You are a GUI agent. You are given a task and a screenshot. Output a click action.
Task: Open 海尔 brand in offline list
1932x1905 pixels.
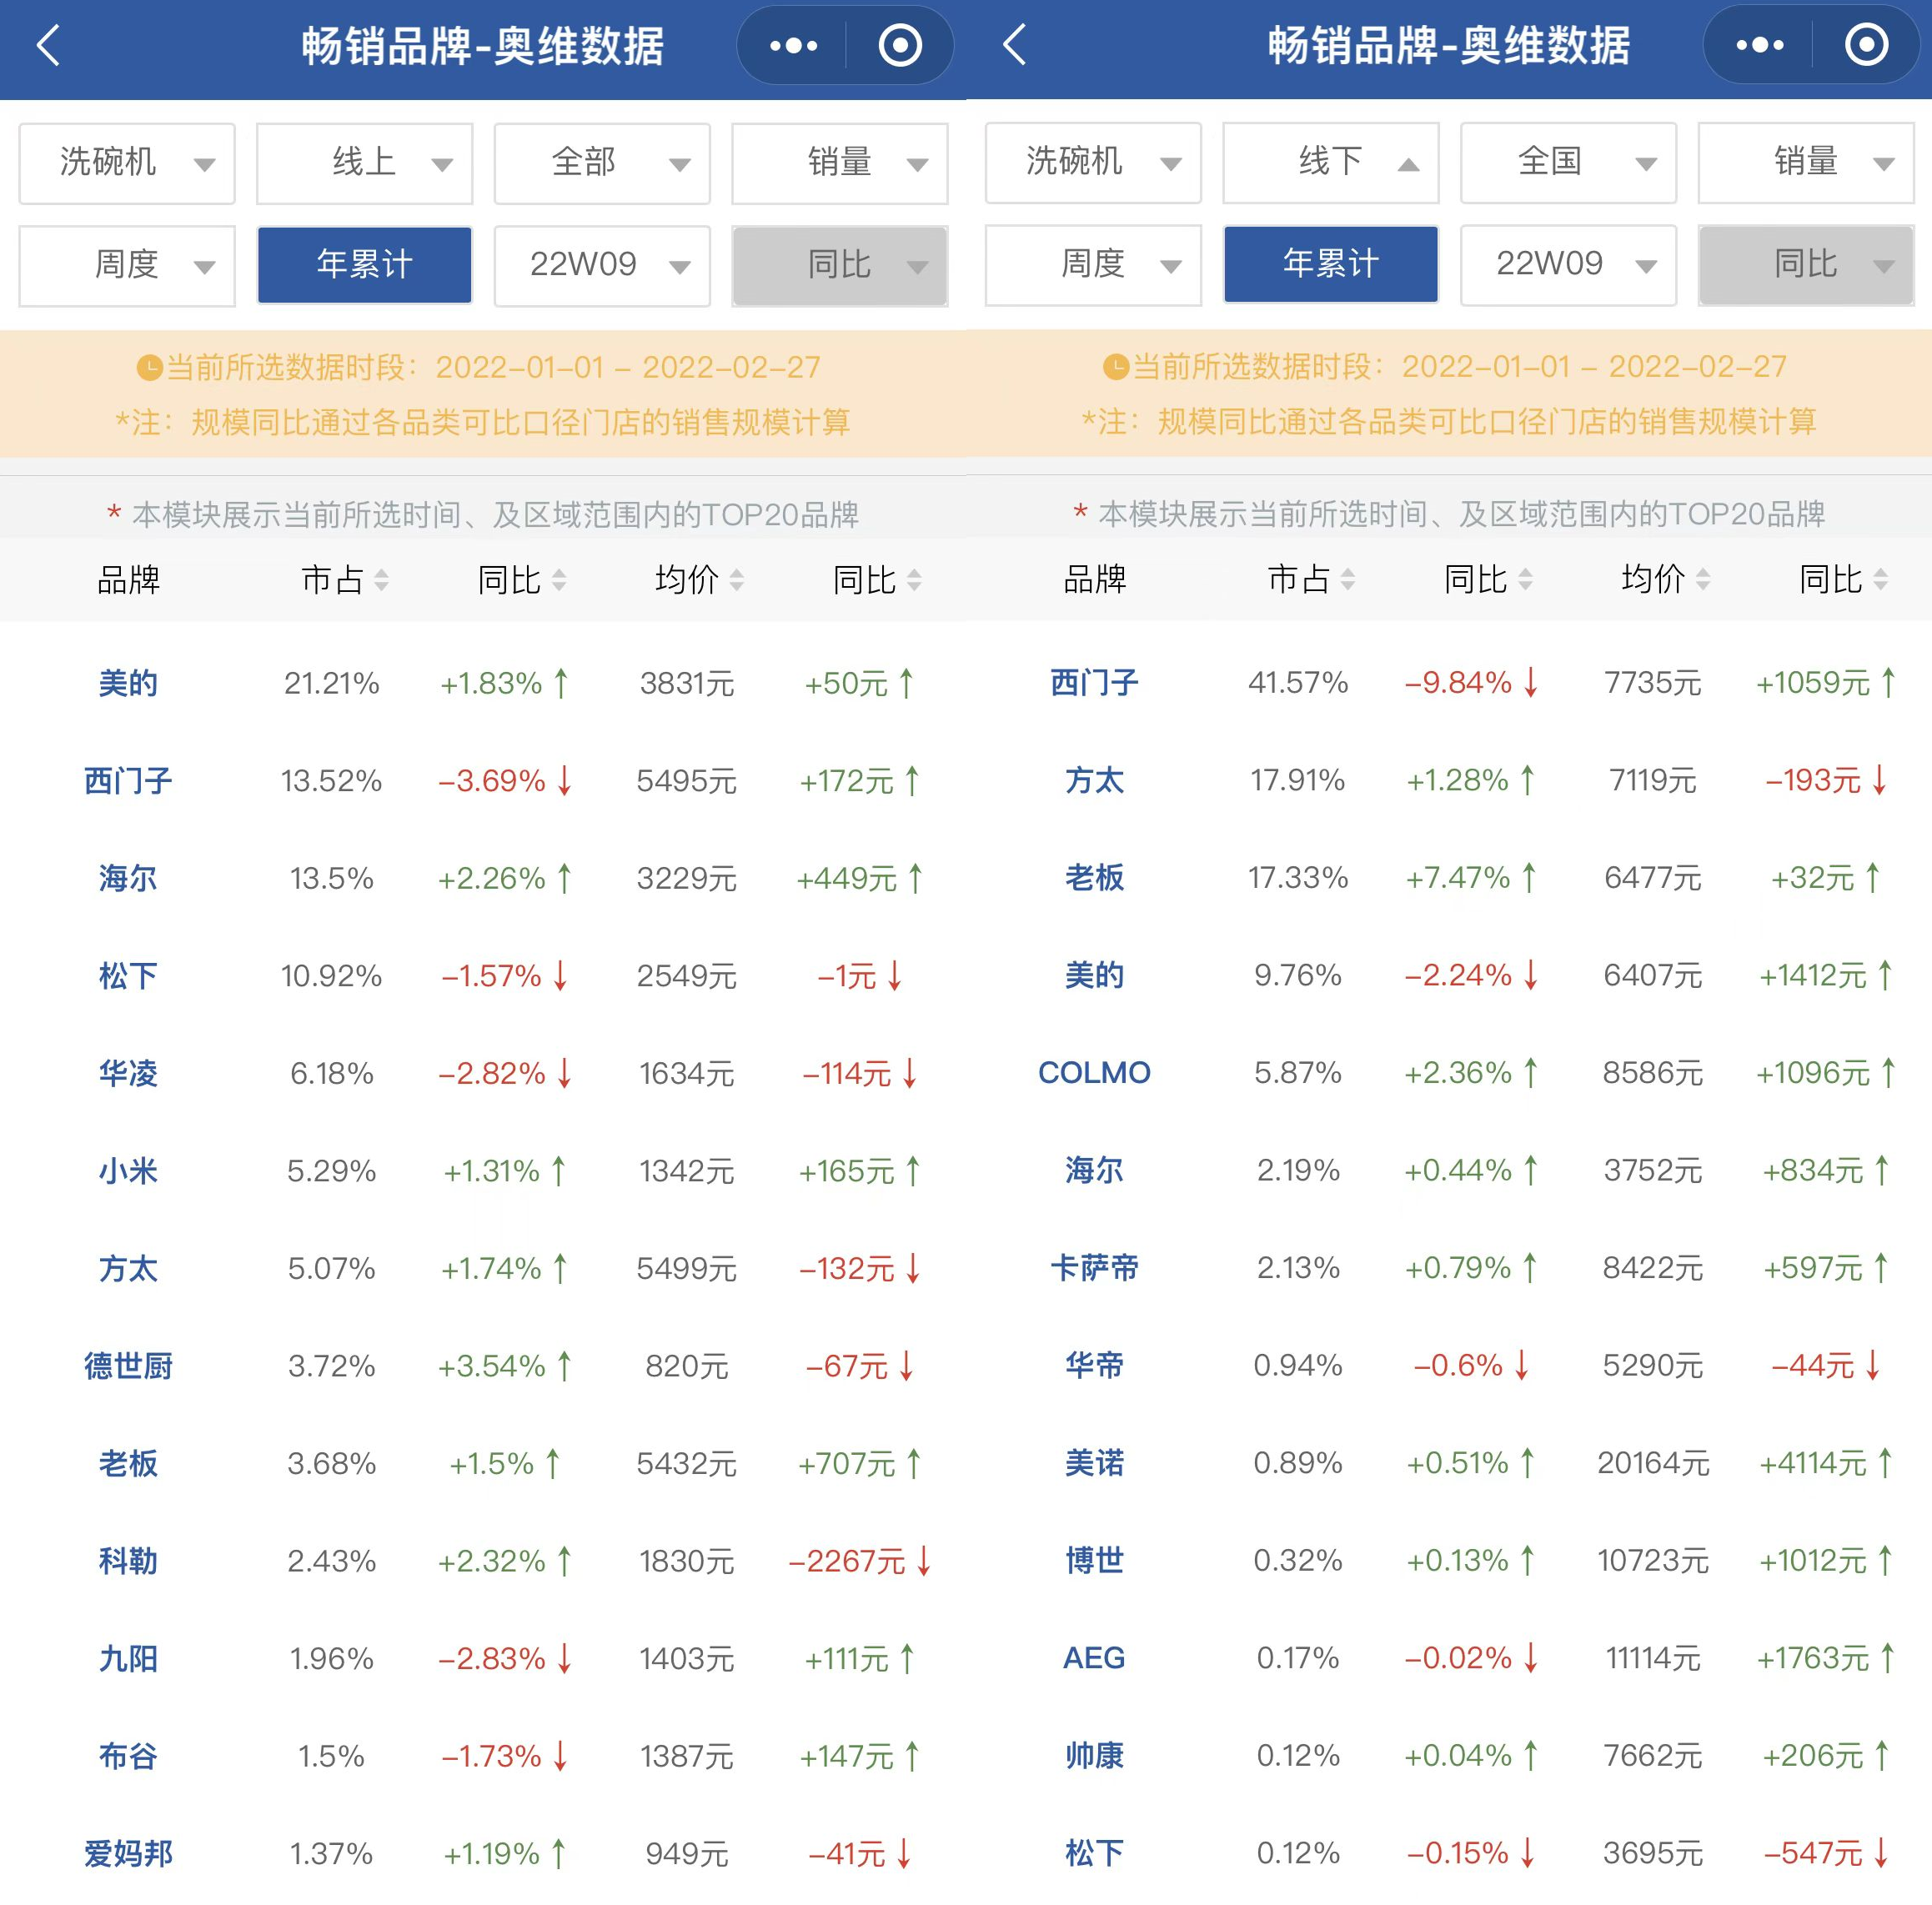click(1094, 1170)
